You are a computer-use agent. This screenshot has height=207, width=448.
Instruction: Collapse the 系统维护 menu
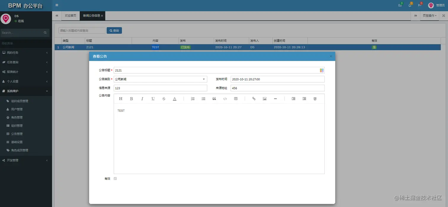[x=26, y=91]
